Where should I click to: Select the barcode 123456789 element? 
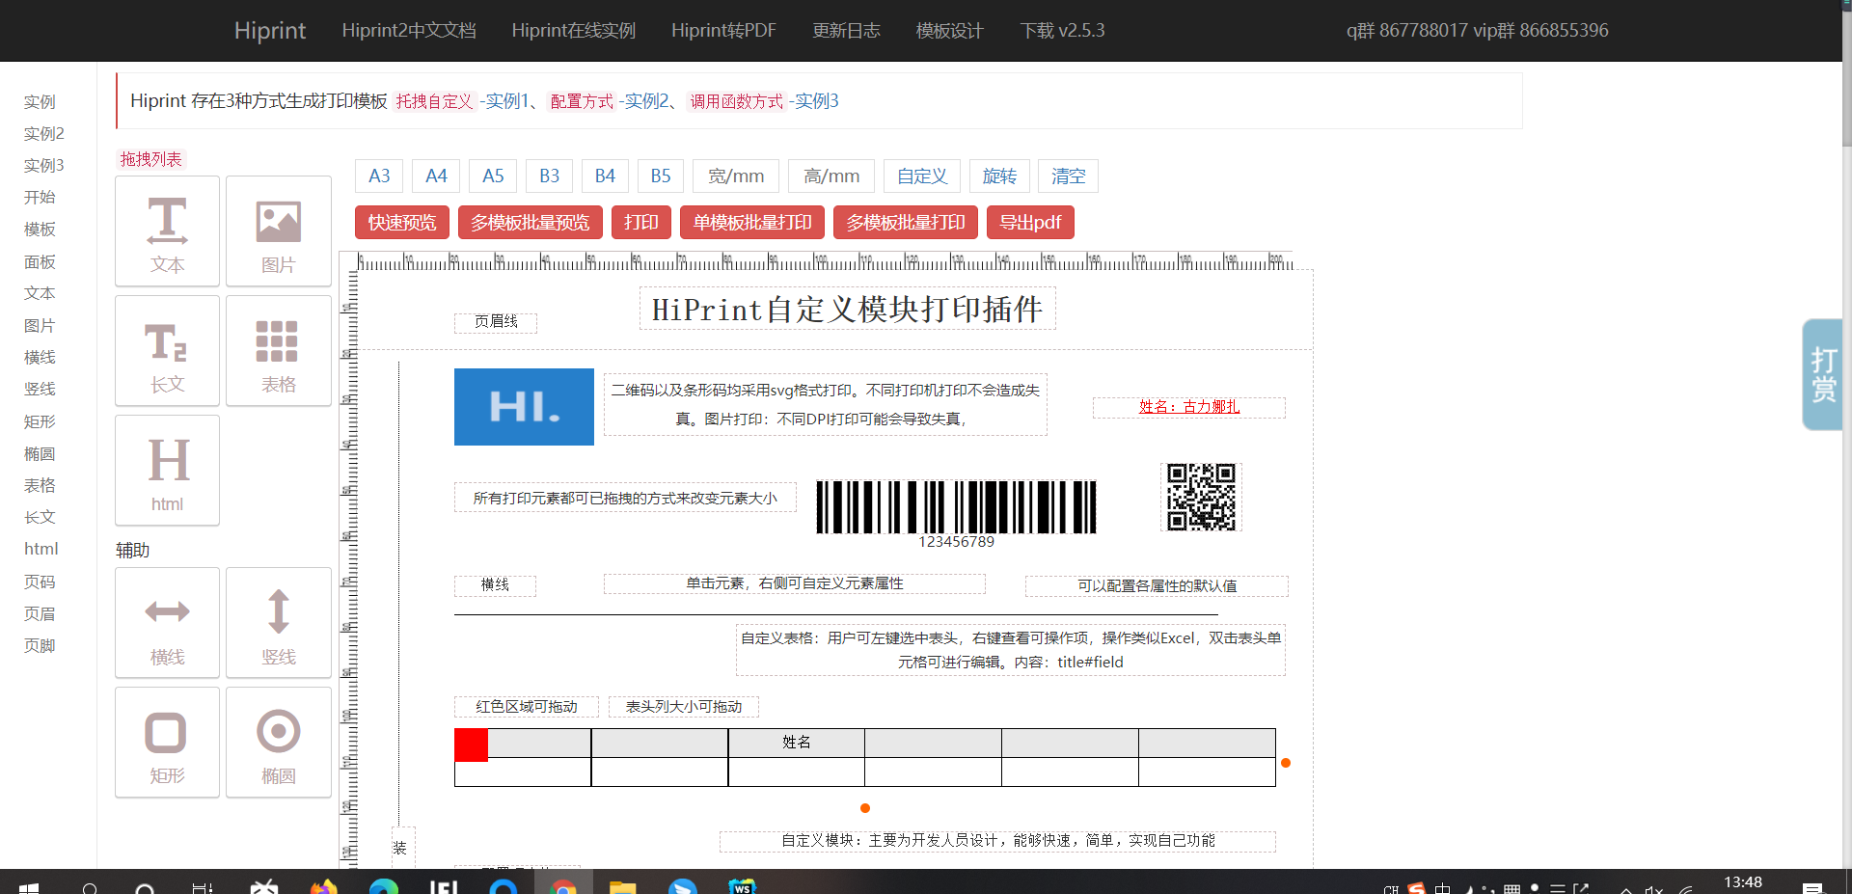click(x=956, y=513)
